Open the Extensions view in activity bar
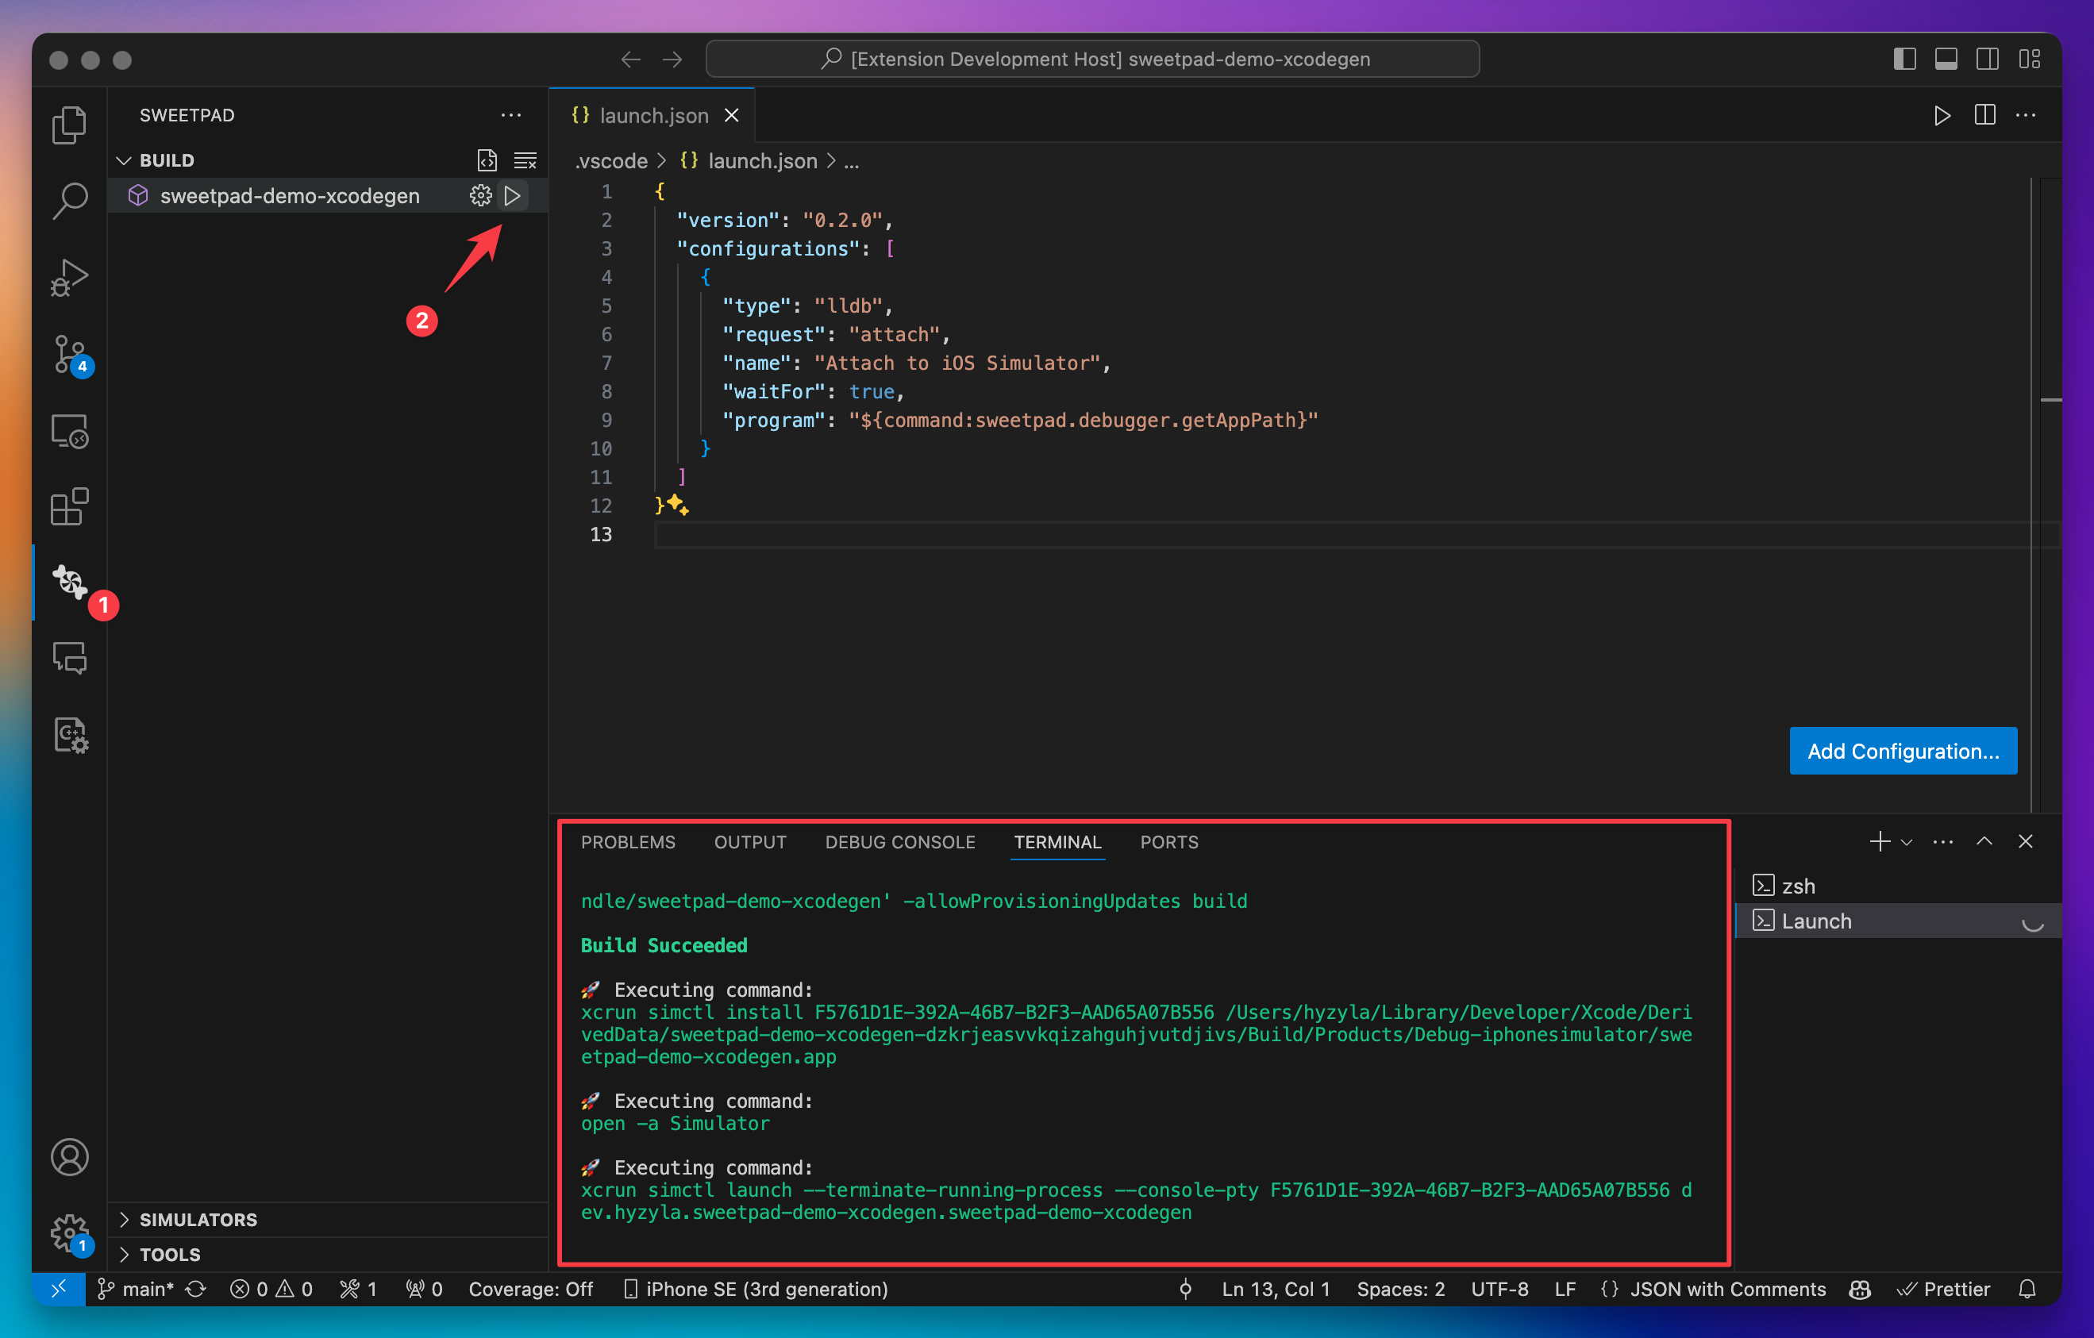 point(70,506)
